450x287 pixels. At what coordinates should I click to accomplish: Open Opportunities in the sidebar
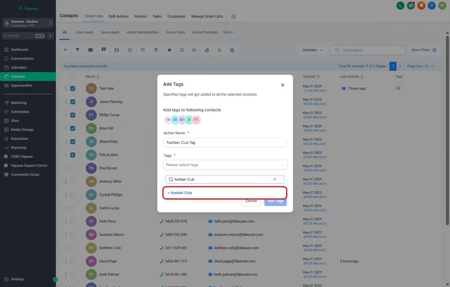point(21,85)
